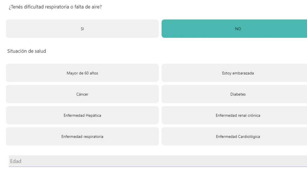Select the 'Enfermedad renal crónica' option
The height and width of the screenshot is (172, 307).
238,115
